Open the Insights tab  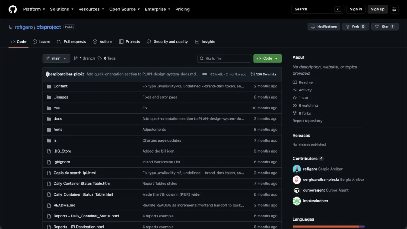click(205, 41)
